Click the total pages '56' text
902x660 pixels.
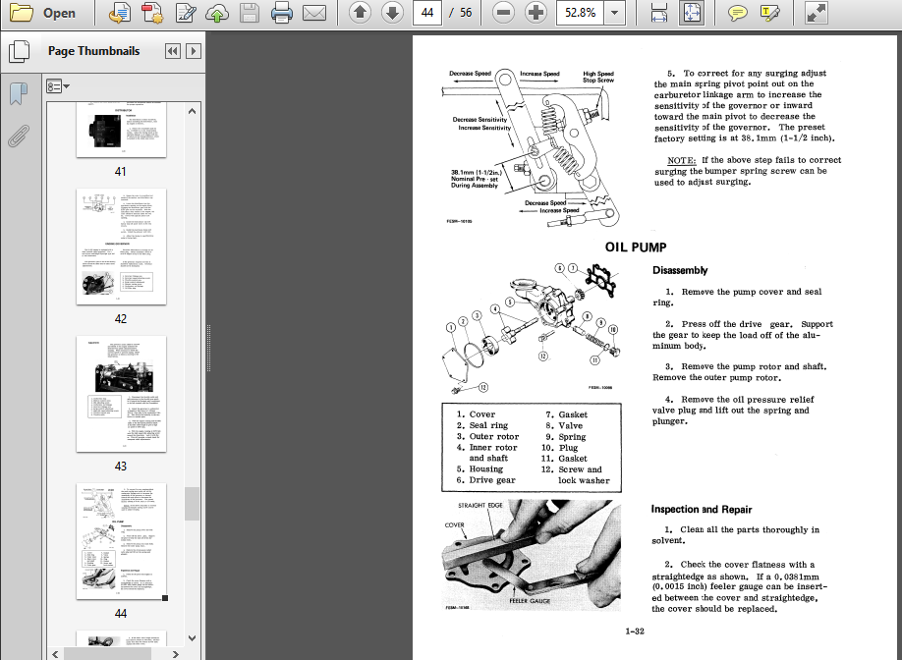[466, 13]
